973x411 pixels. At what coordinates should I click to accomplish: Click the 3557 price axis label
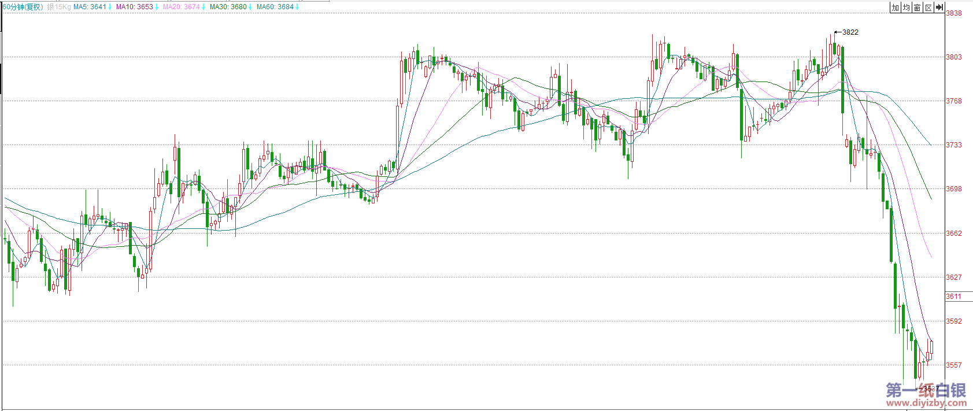coord(954,365)
